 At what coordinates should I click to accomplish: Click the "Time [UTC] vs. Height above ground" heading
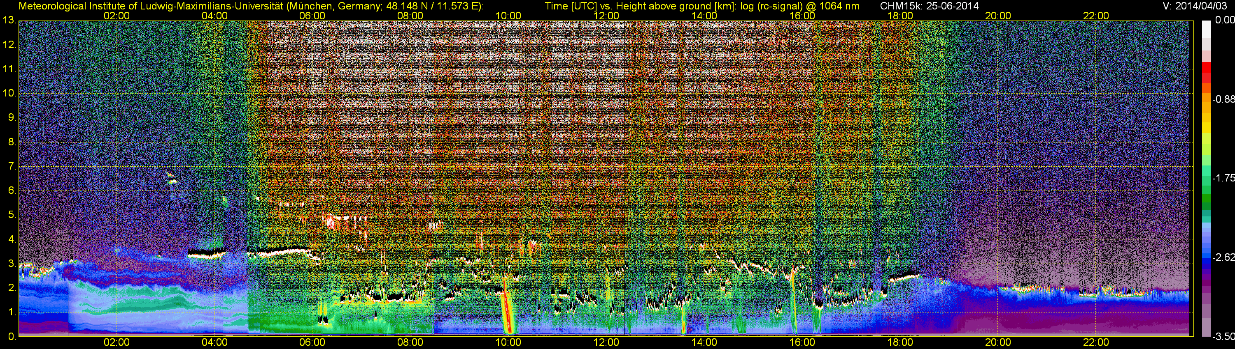pyautogui.click(x=702, y=6)
